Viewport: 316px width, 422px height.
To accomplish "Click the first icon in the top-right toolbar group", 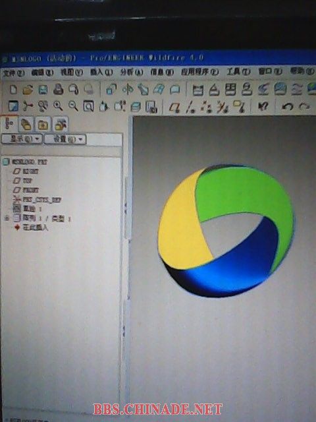I will click(x=198, y=90).
